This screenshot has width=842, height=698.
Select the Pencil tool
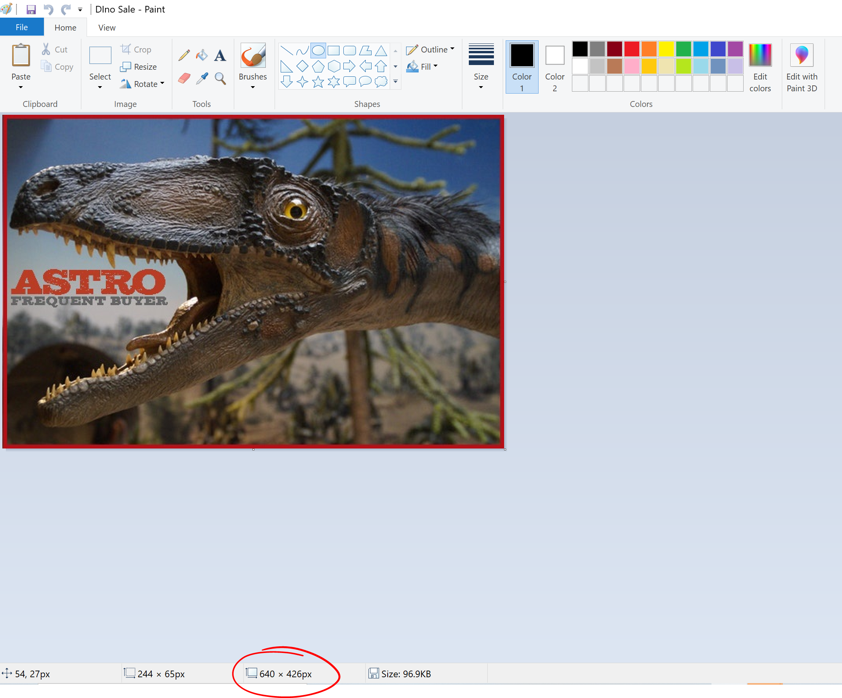[184, 55]
